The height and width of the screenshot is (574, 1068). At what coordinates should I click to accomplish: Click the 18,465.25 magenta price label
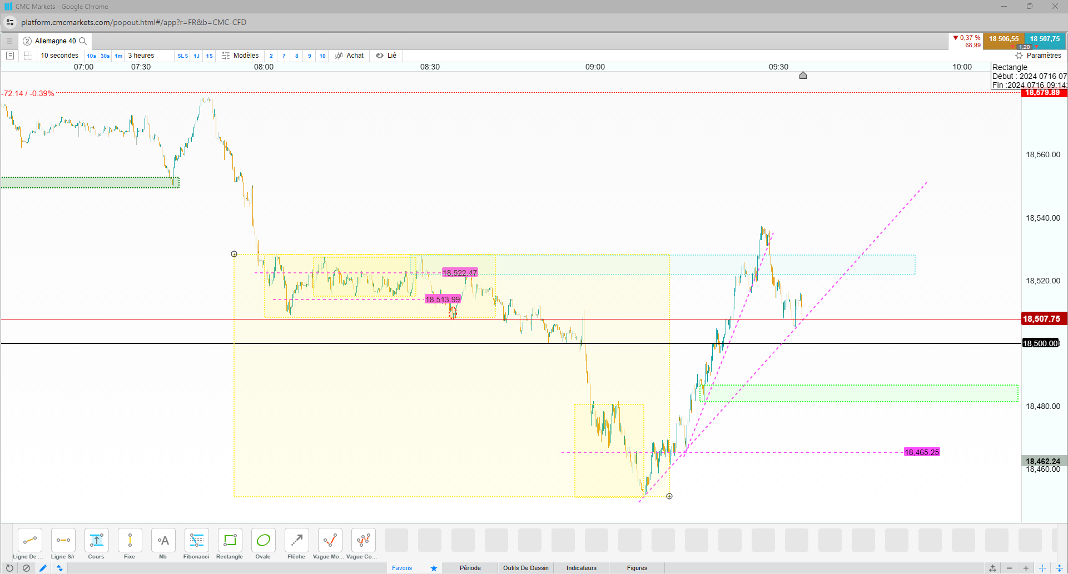click(922, 452)
